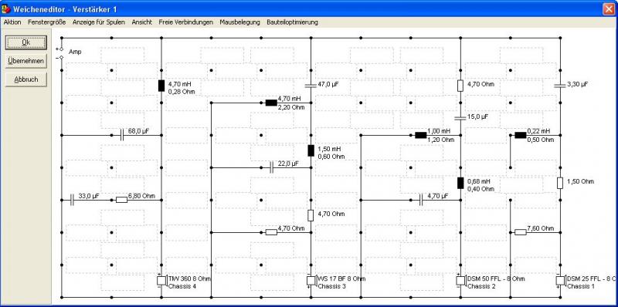Click the 7,60 Ohm resistor symbol
The width and height of the screenshot is (618, 307).
520,232
